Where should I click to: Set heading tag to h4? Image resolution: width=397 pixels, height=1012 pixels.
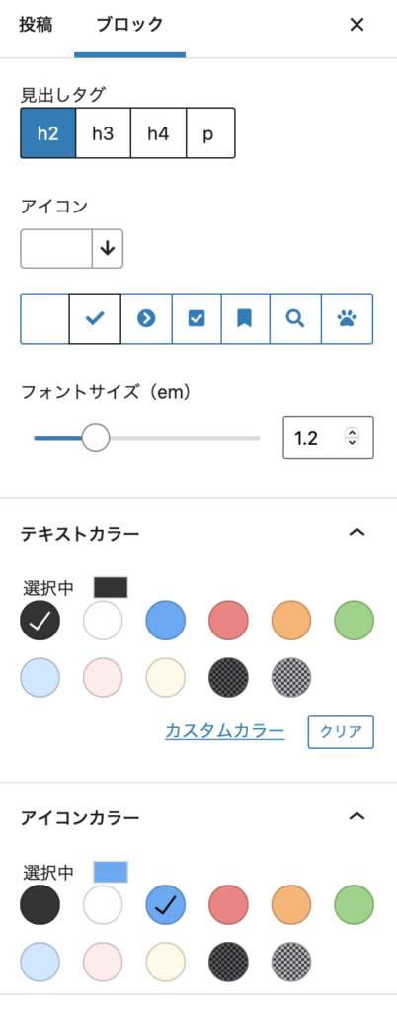coord(159,133)
